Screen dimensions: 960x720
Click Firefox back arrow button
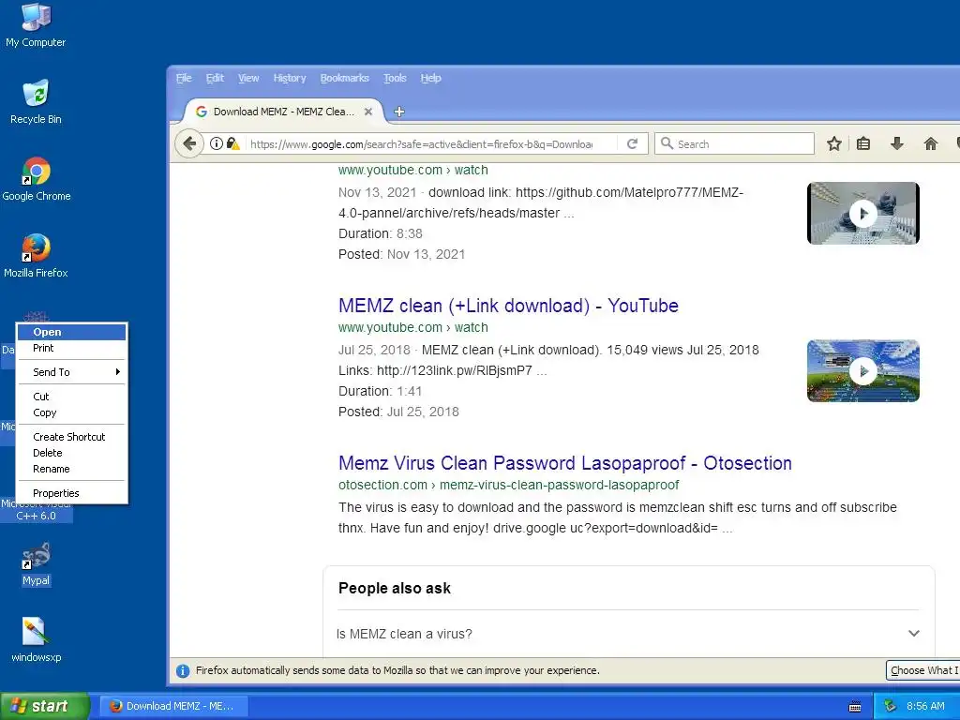click(x=189, y=143)
